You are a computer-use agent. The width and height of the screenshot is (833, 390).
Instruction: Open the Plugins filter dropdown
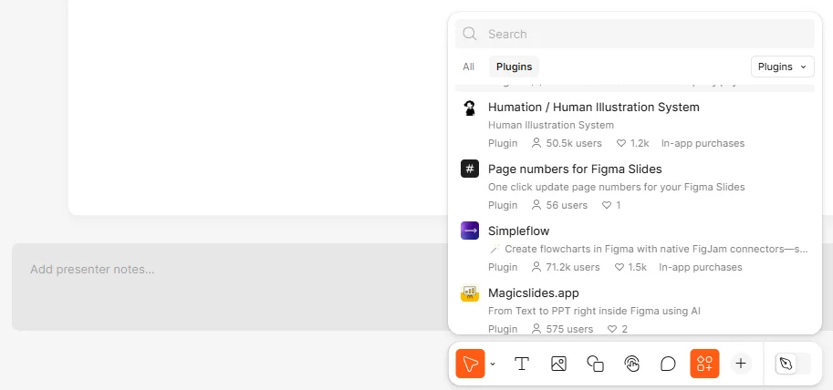(782, 67)
